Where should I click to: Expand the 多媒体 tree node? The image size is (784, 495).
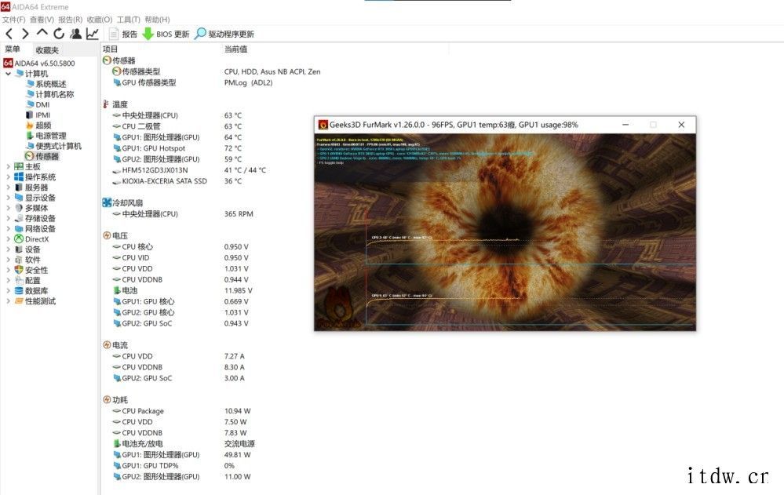tap(8, 208)
